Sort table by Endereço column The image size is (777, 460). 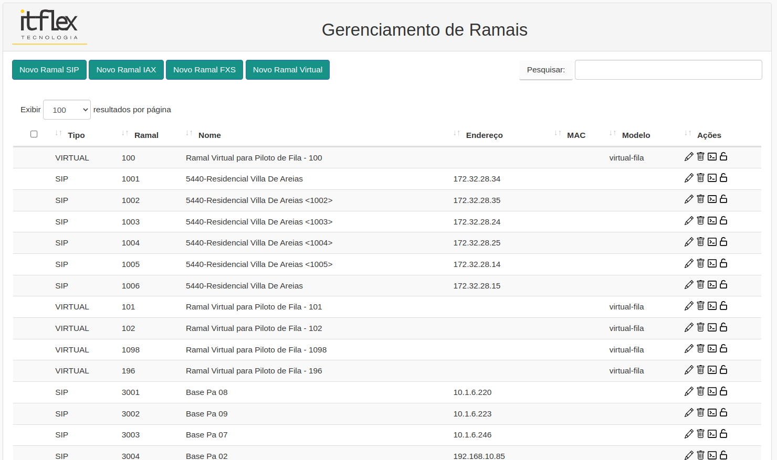point(484,135)
